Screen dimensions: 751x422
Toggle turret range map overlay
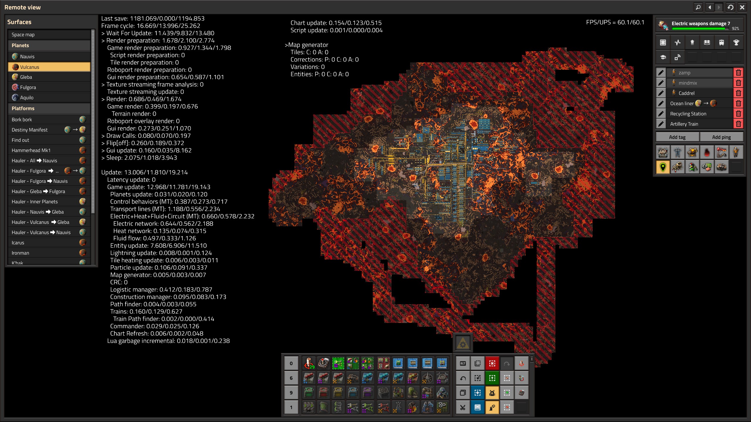(x=692, y=152)
